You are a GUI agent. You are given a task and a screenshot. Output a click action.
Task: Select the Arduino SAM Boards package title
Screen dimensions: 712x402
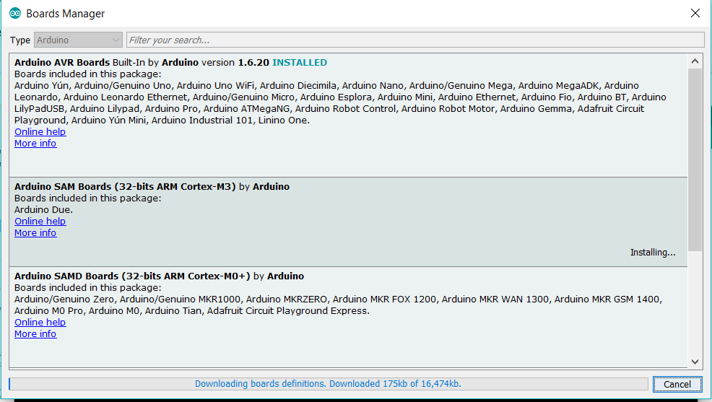(x=125, y=186)
